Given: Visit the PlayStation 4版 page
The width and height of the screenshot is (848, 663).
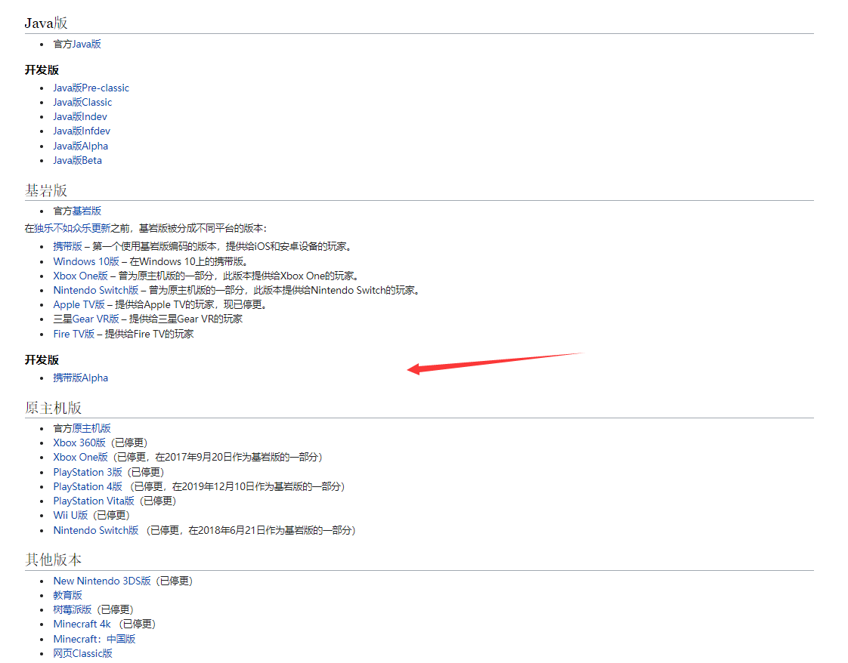Looking at the screenshot, I should tap(88, 486).
